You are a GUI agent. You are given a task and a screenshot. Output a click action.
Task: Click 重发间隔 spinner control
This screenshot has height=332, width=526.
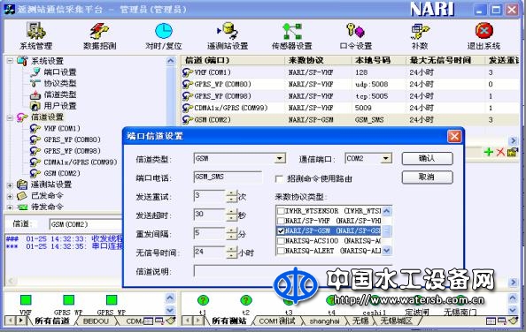click(232, 234)
